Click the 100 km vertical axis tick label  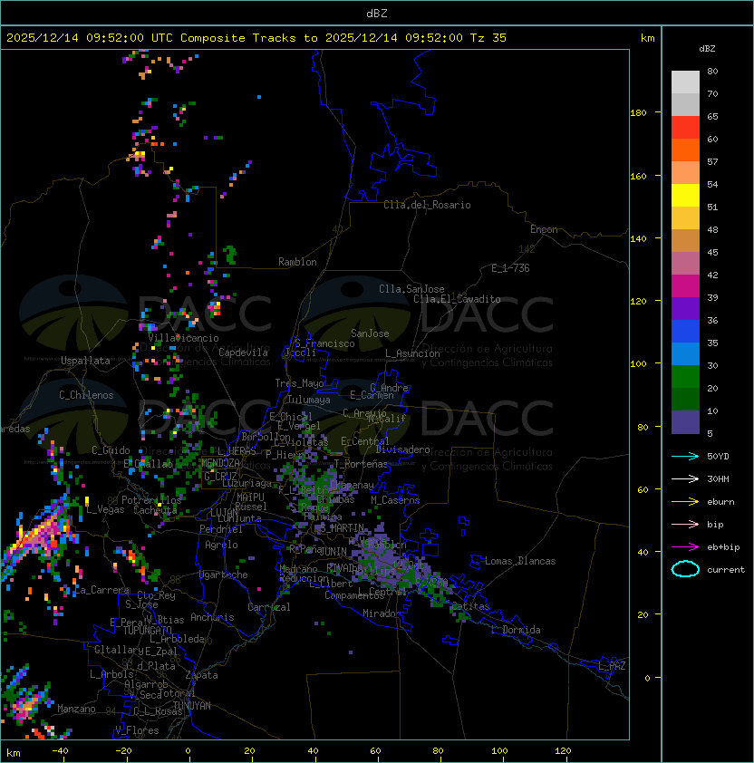pyautogui.click(x=638, y=364)
